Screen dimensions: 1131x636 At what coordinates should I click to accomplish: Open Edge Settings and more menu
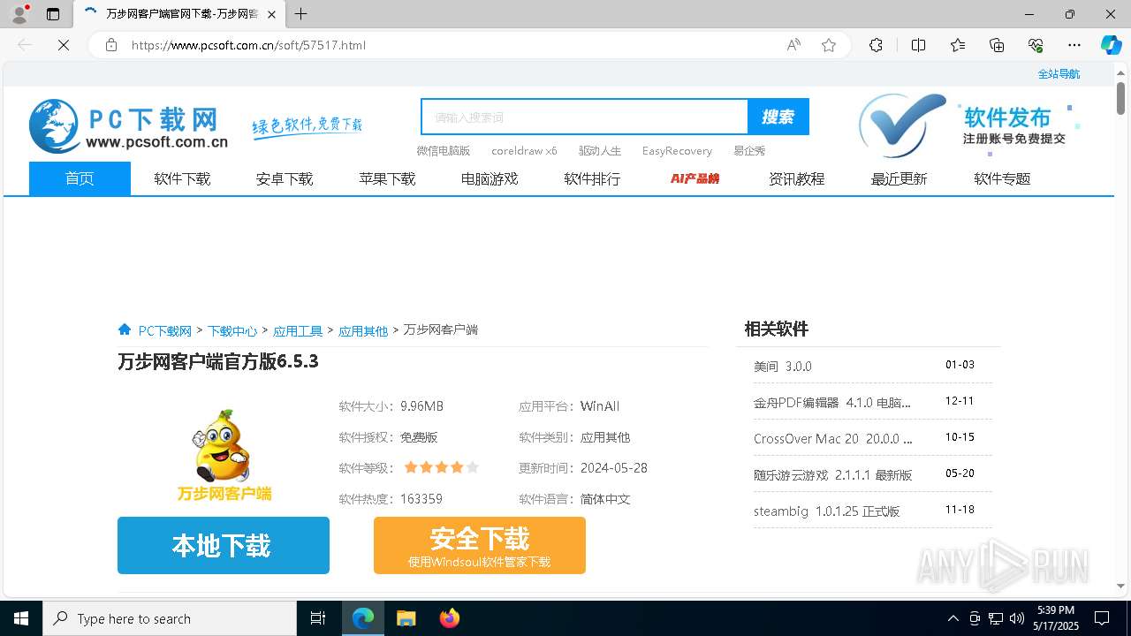pos(1074,45)
